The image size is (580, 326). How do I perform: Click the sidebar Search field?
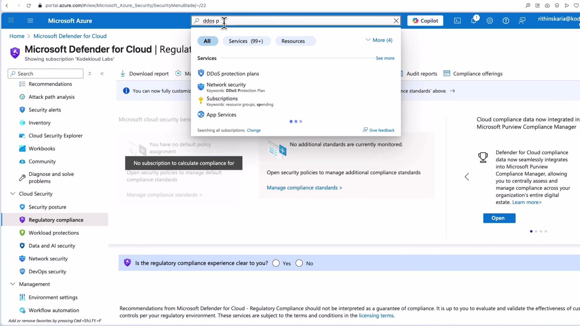(46, 74)
